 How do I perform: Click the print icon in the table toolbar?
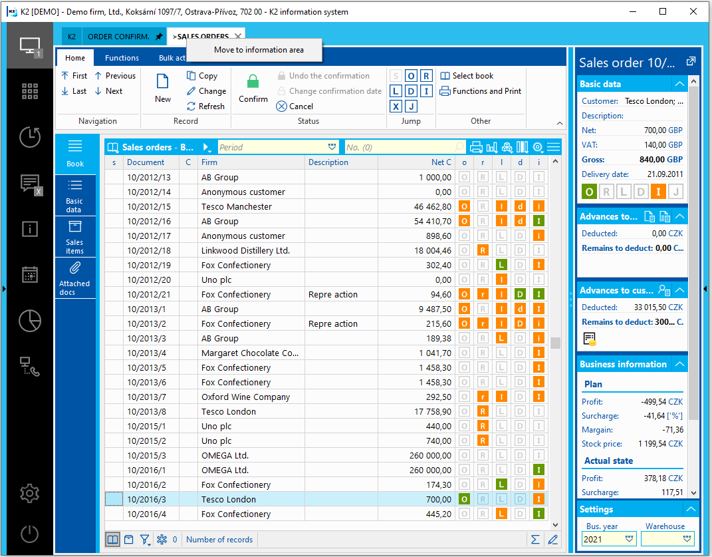coord(476,147)
